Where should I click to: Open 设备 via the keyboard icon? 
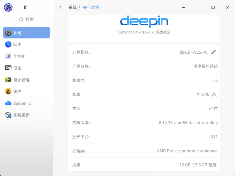pyautogui.click(x=8, y=68)
